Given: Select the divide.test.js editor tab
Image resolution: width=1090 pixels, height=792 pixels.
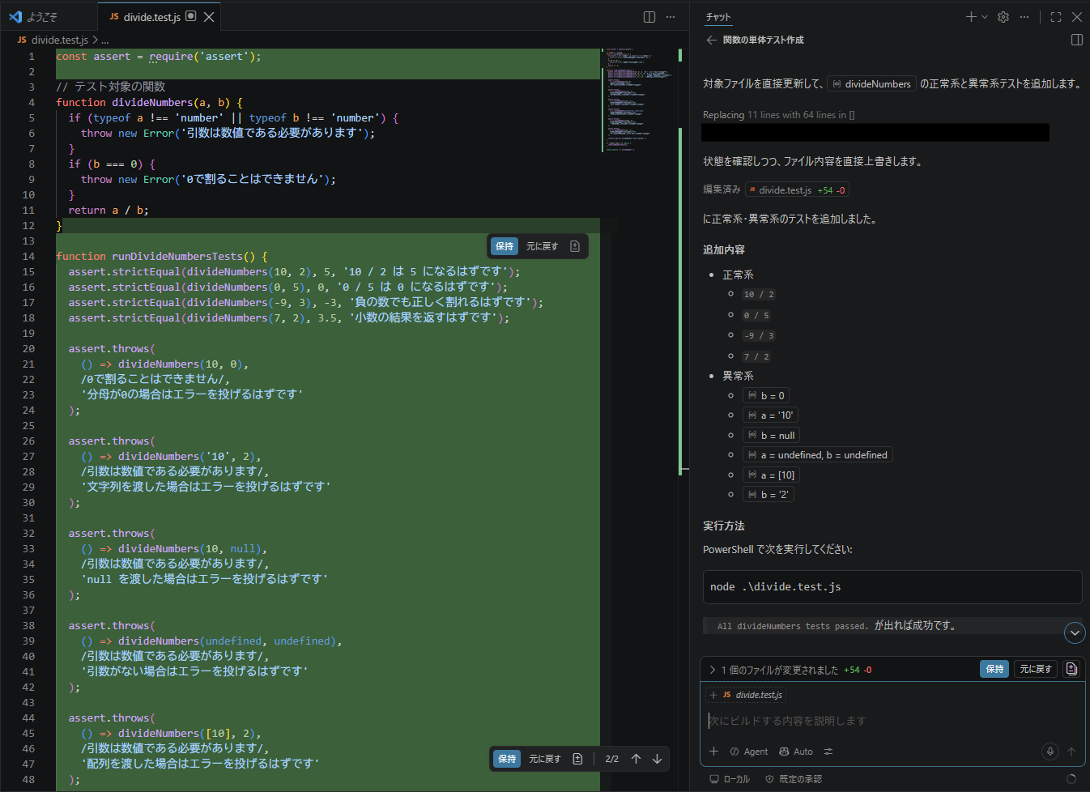Looking at the screenshot, I should click(x=152, y=16).
